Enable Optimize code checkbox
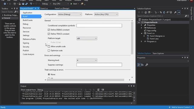This screenshot has width=194, height=109. pyautogui.click(x=49, y=51)
